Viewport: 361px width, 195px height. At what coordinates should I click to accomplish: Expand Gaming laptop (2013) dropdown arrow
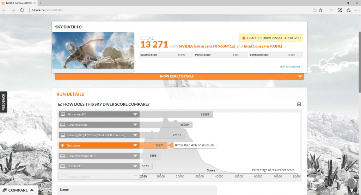click(x=135, y=156)
